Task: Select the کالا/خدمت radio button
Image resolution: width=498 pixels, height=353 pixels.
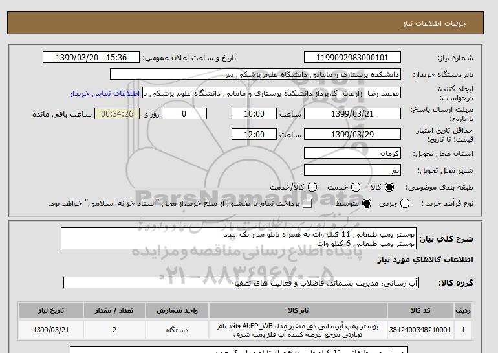Action: coord(312,187)
